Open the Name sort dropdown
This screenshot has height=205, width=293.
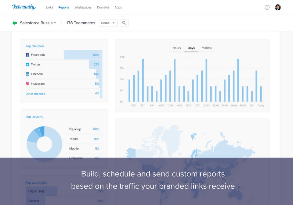108,23
